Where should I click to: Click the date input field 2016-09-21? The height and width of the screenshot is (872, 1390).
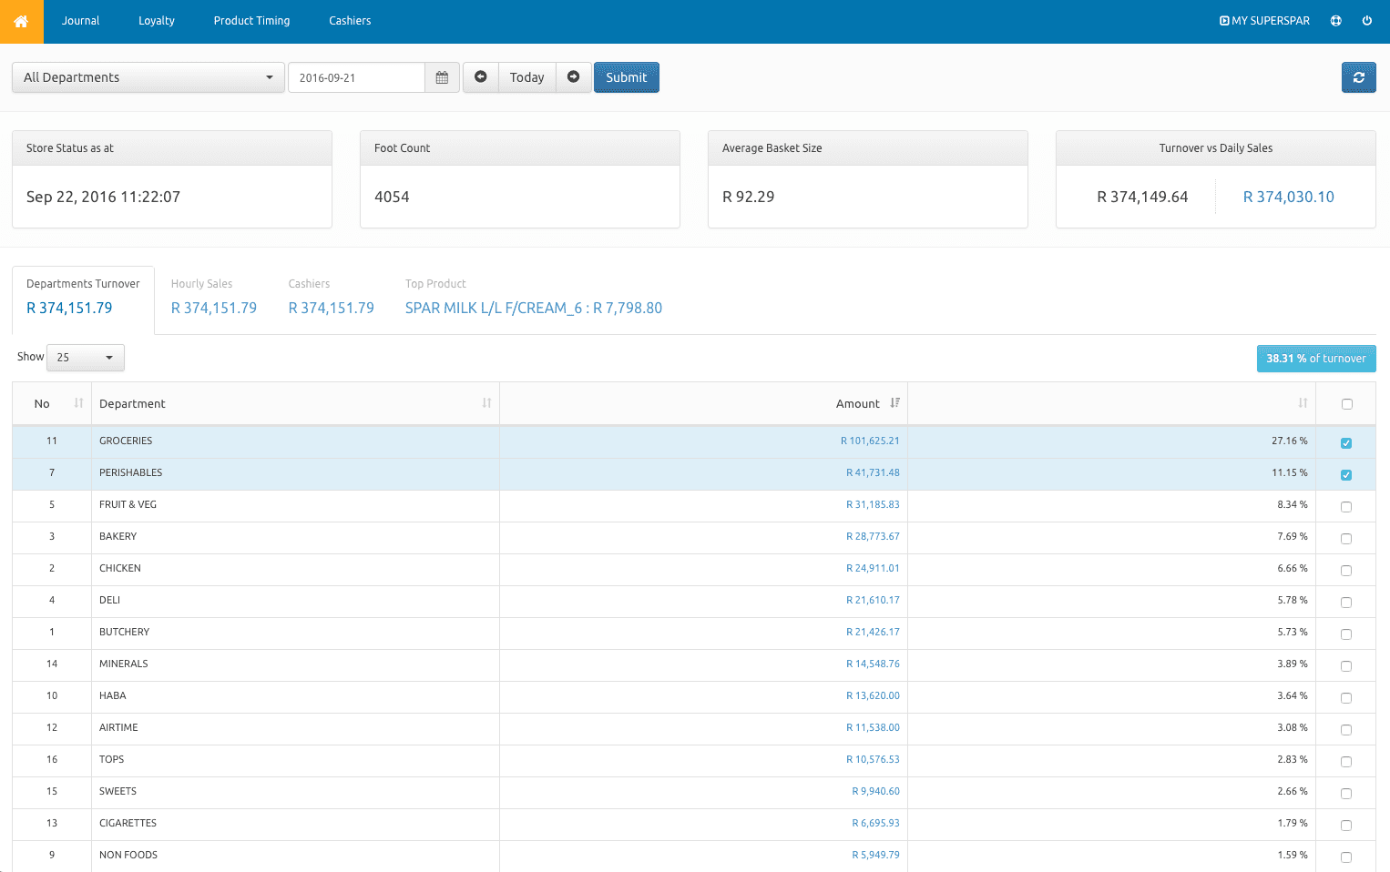pos(356,77)
